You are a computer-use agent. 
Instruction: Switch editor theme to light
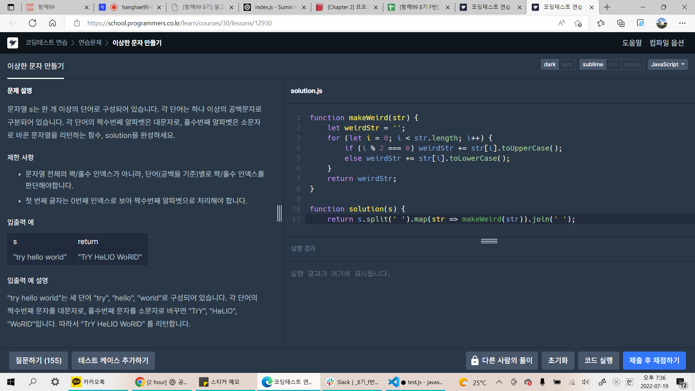(567, 64)
